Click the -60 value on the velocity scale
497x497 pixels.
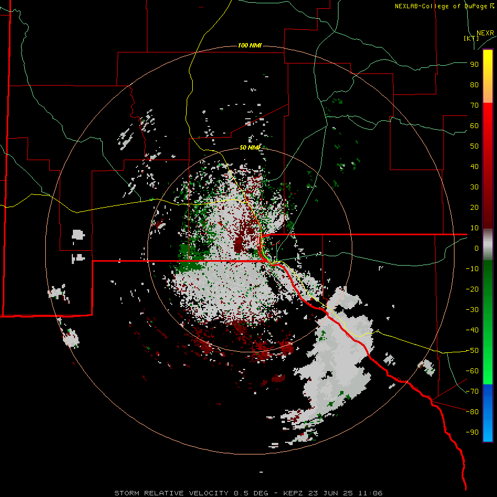click(472, 371)
